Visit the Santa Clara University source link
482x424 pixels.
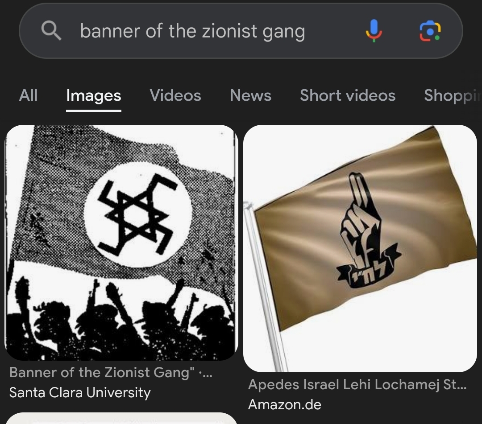click(x=80, y=392)
